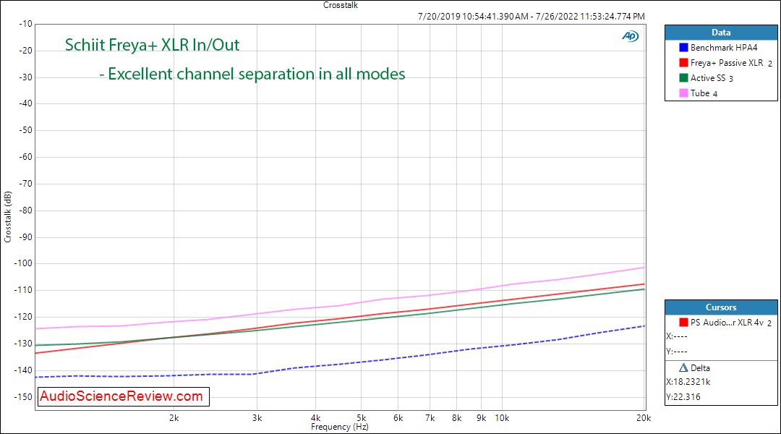Screen dimensions: 781x434
Task: Click the red Freya+ Passive XLR swatch
Action: pyautogui.click(x=683, y=63)
